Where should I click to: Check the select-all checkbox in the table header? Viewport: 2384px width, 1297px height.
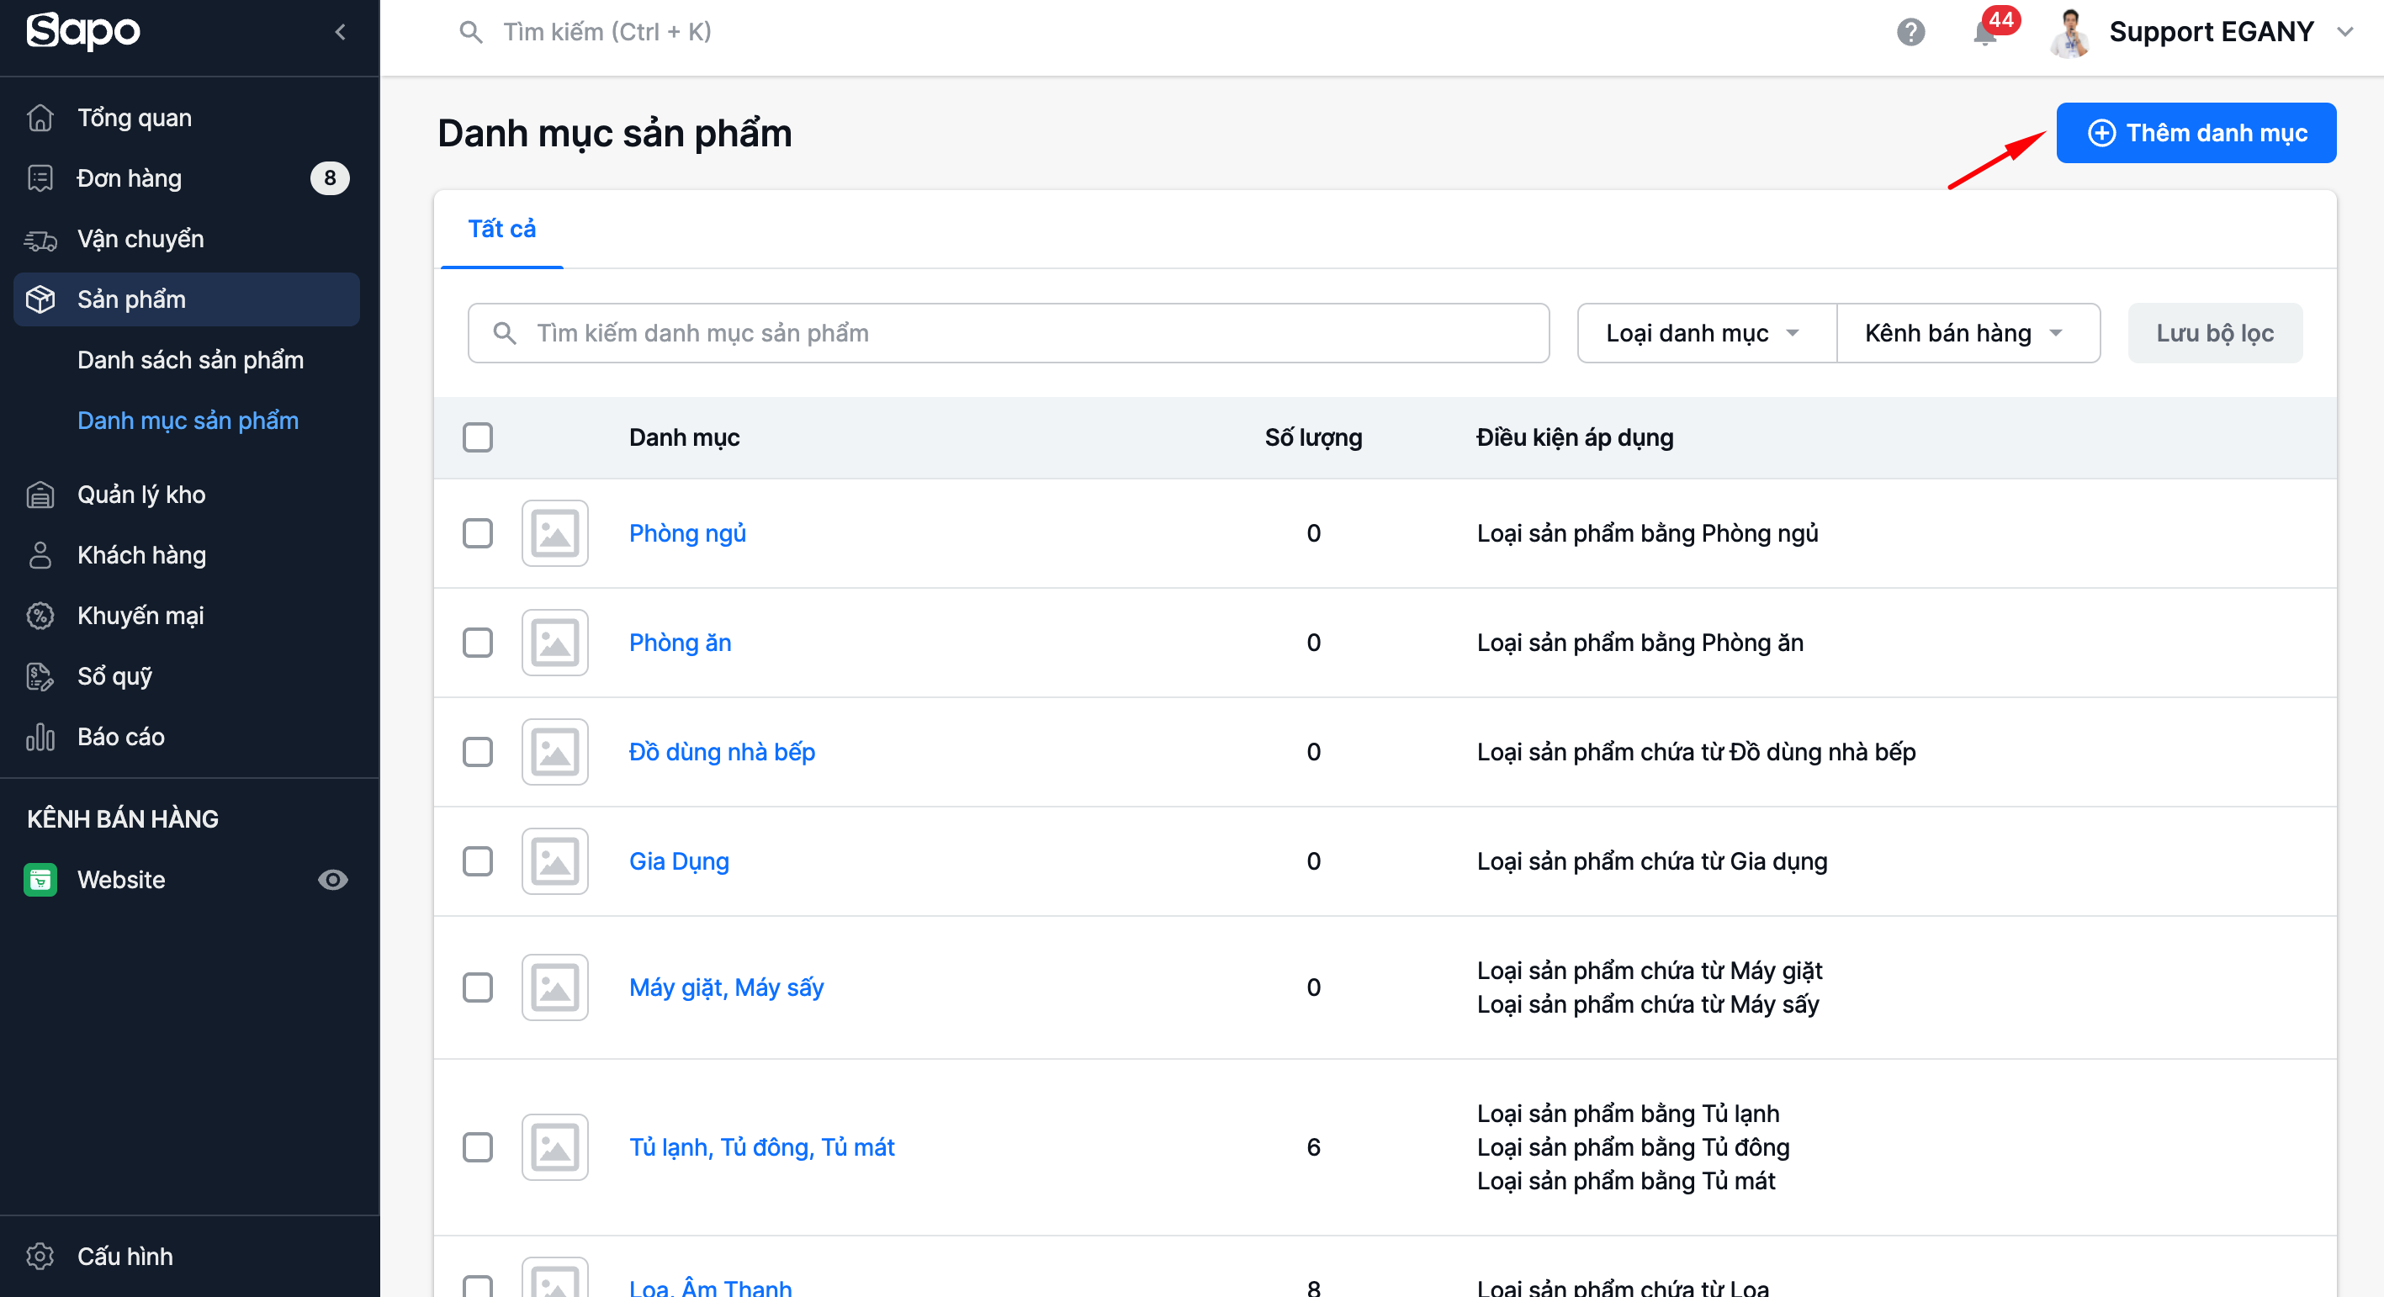pos(478,437)
